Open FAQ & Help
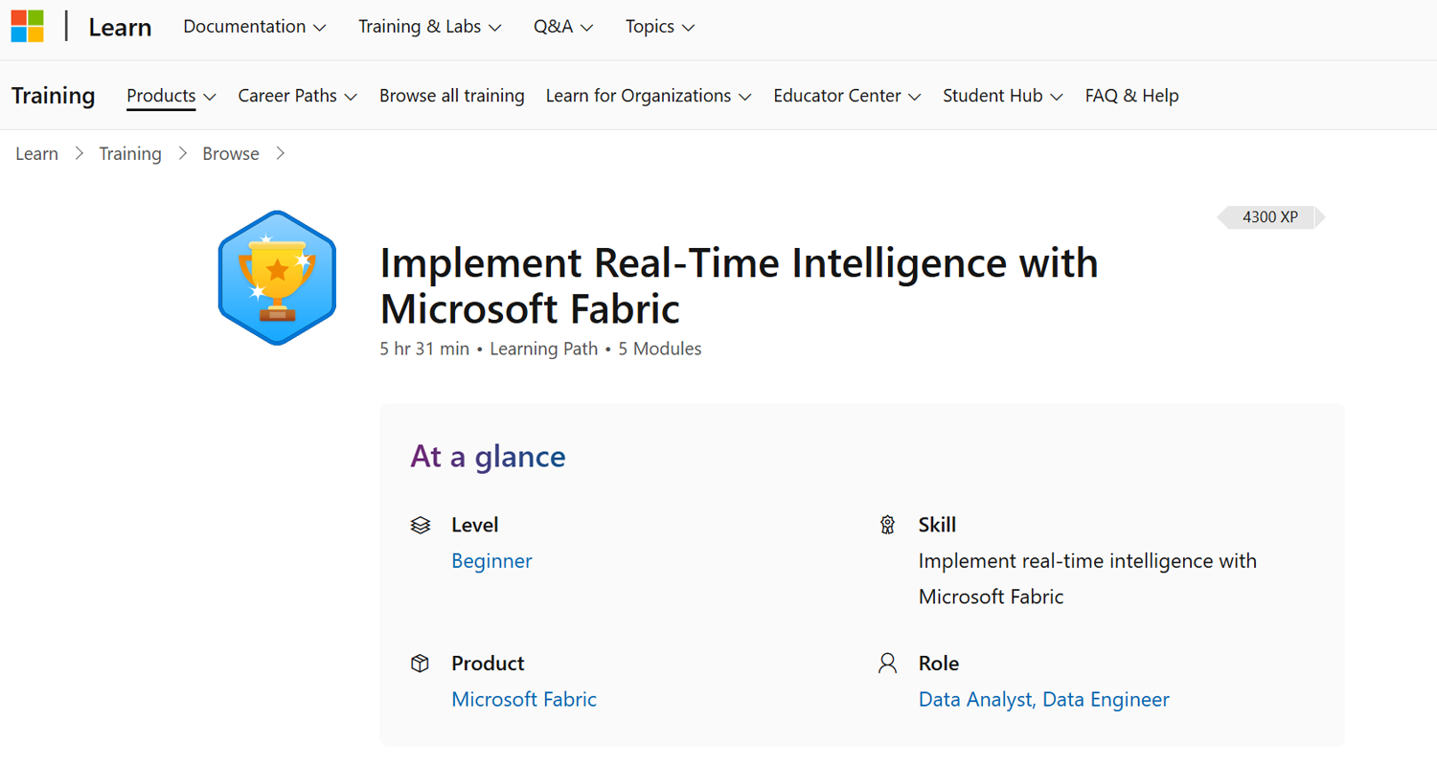The width and height of the screenshot is (1437, 766). [1131, 96]
